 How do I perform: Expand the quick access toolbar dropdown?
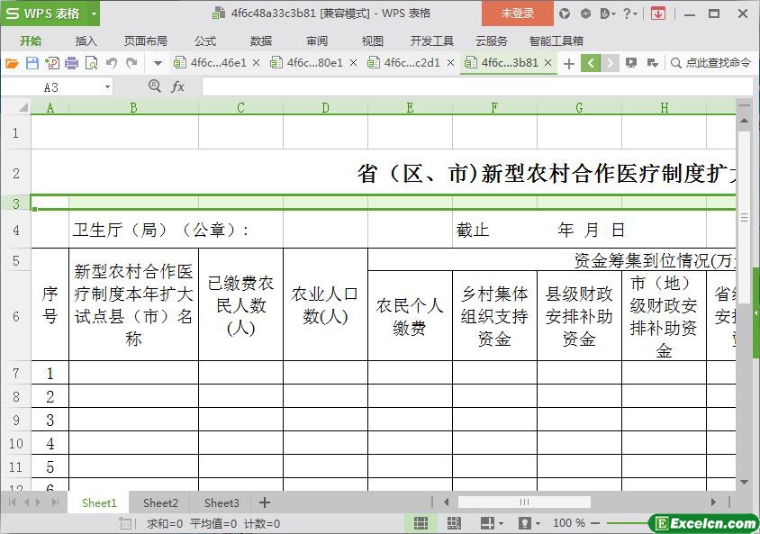pos(158,63)
